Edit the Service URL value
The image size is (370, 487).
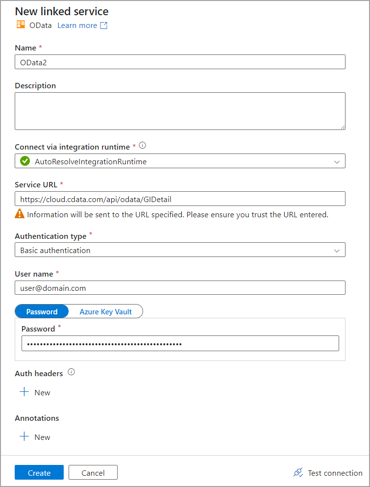tap(180, 199)
